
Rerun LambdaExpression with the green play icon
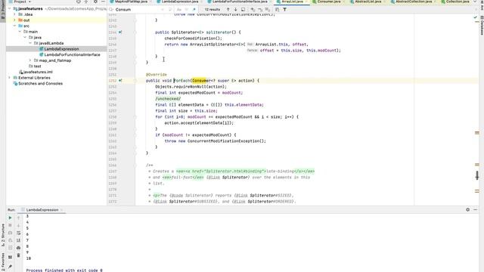tap(10, 218)
